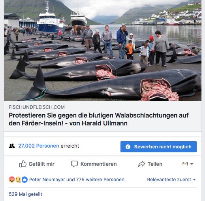Image resolution: width=205 pixels, height=201 pixels.
Task: Click the people reached icon
Action: pyautogui.click(x=12, y=146)
